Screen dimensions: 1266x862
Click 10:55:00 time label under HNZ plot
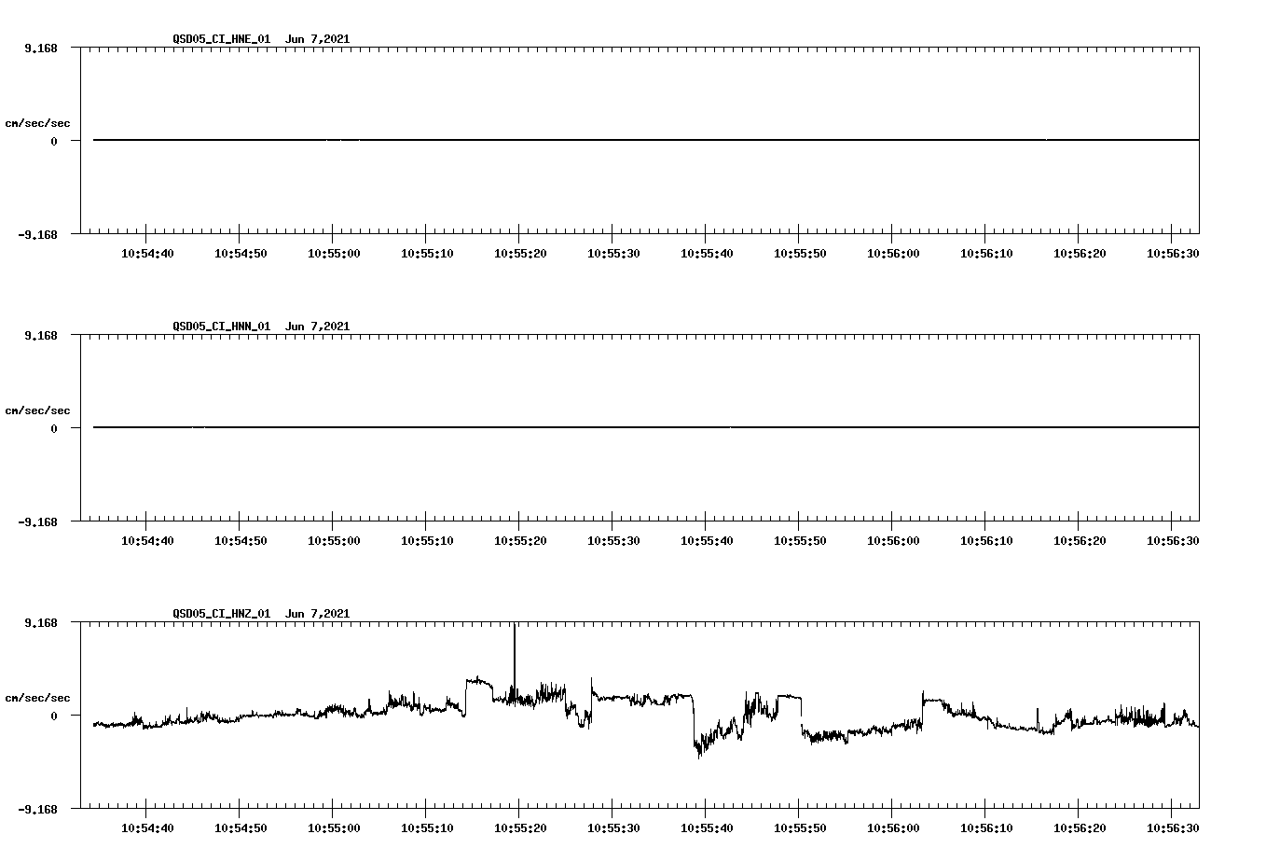pos(334,828)
